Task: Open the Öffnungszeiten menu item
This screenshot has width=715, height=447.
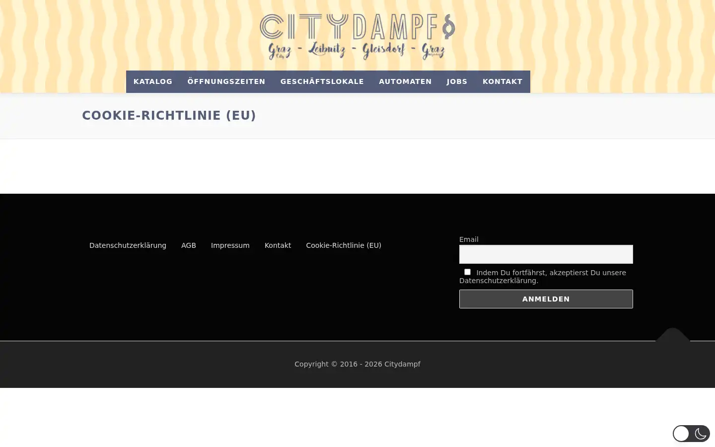Action: point(226,81)
